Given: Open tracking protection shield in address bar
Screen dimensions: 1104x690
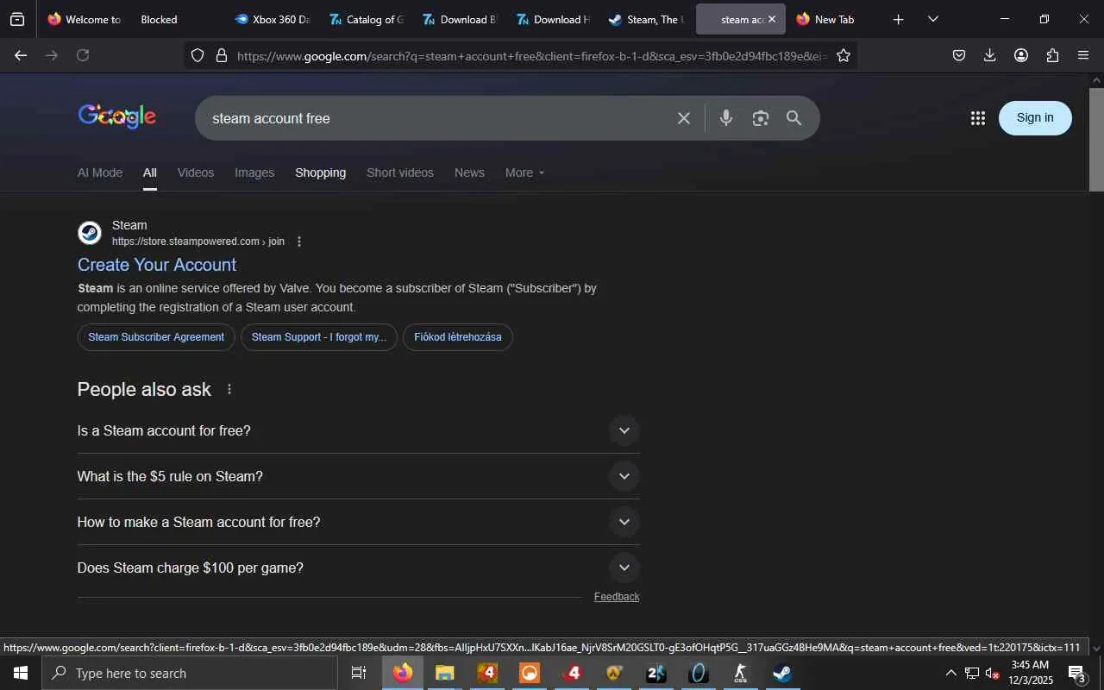Looking at the screenshot, I should click(198, 55).
